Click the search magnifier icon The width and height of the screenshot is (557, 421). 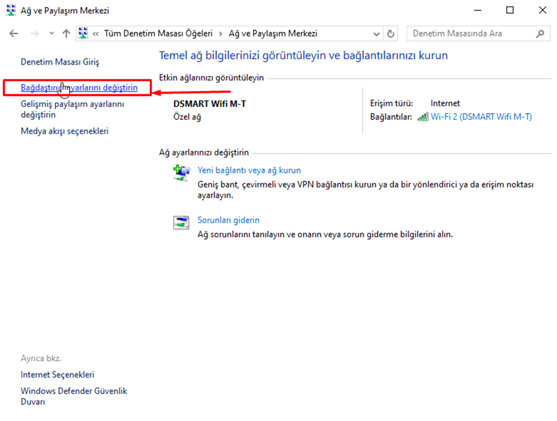tap(540, 34)
